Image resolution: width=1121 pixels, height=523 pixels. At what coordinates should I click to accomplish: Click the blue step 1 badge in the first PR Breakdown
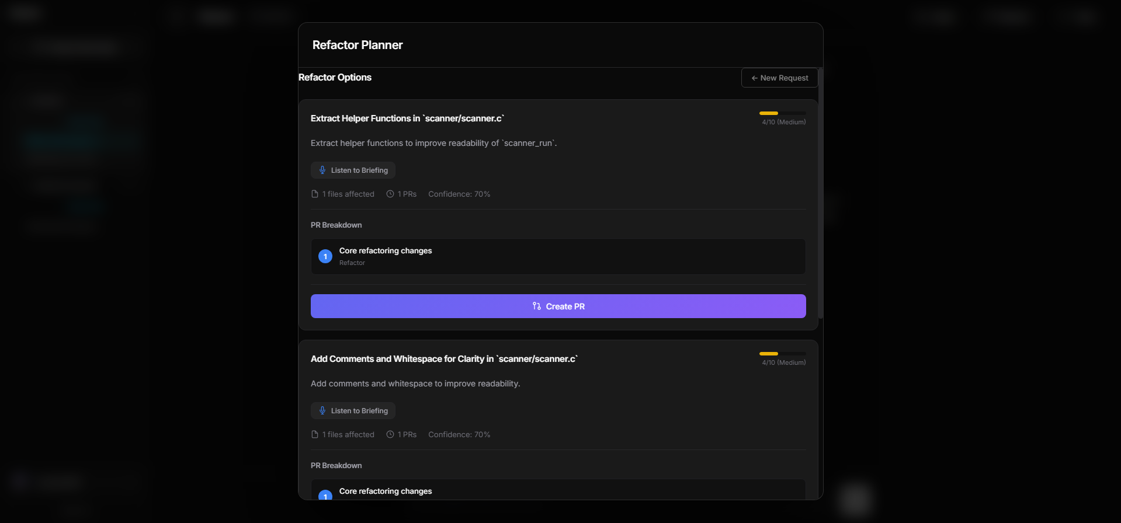click(x=325, y=256)
